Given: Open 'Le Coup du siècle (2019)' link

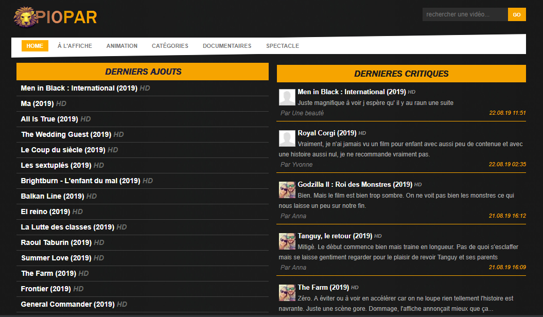Looking at the screenshot, I should pos(63,150).
